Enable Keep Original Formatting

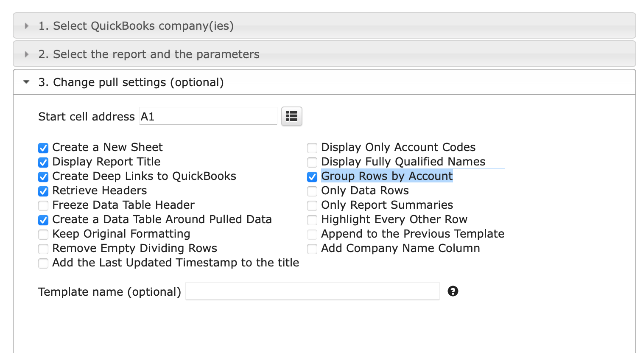(x=43, y=234)
